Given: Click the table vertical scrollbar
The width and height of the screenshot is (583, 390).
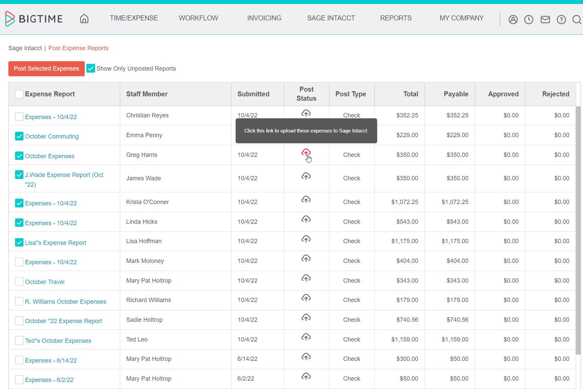Looking at the screenshot, I should pos(578,230).
